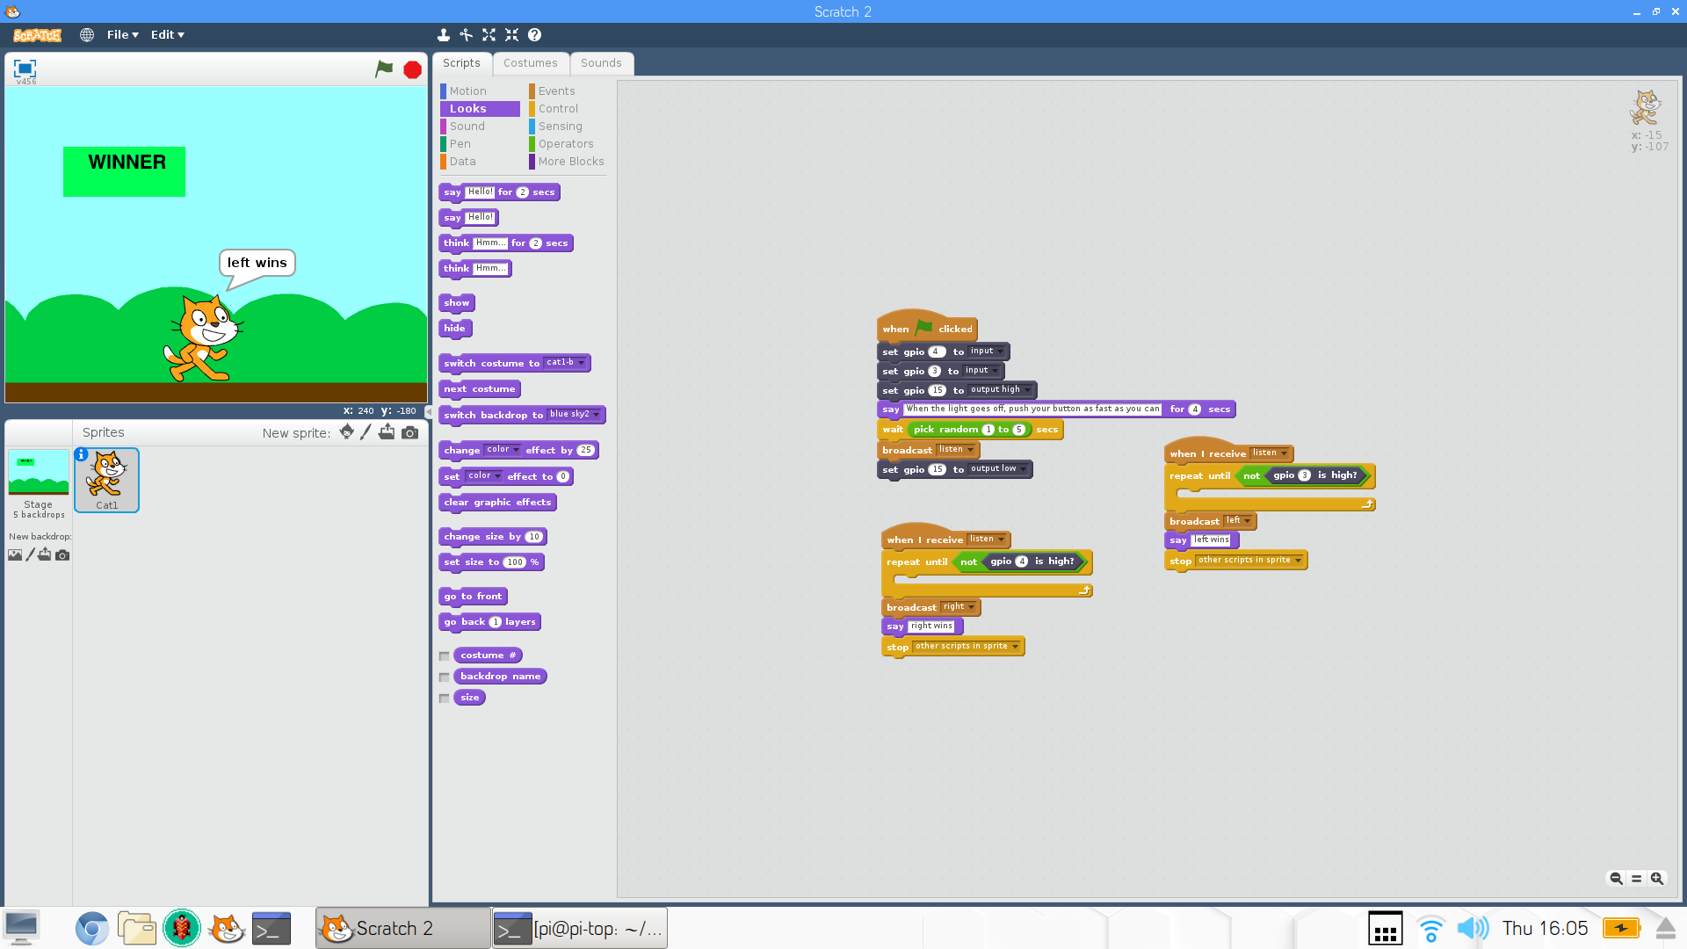The width and height of the screenshot is (1687, 949).
Task: Toggle the backdrop name checkbox
Action: point(444,676)
